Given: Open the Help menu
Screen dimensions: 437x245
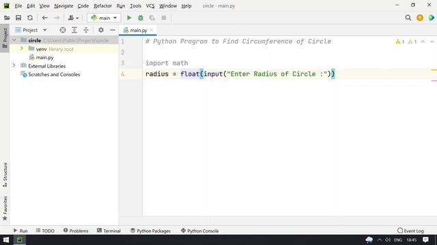Looking at the screenshot, I should pyautogui.click(x=186, y=6).
